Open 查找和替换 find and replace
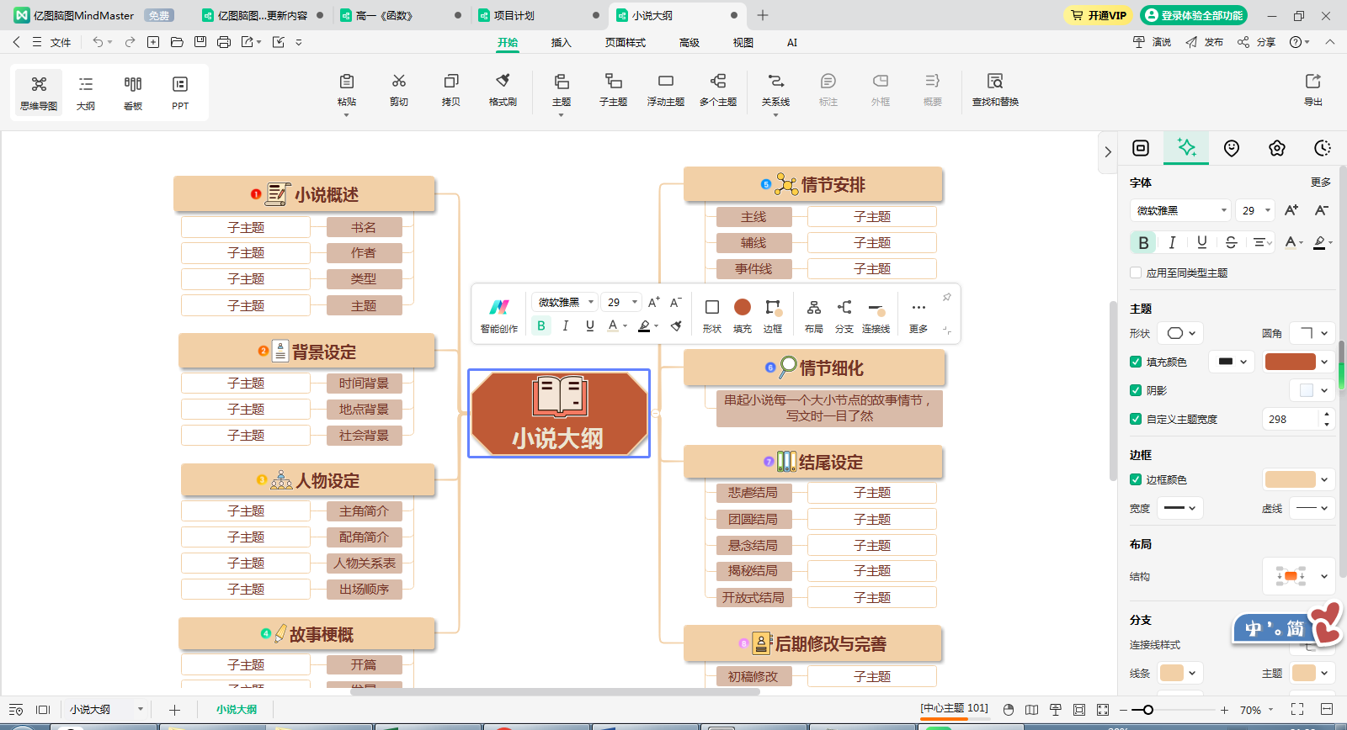 point(995,90)
